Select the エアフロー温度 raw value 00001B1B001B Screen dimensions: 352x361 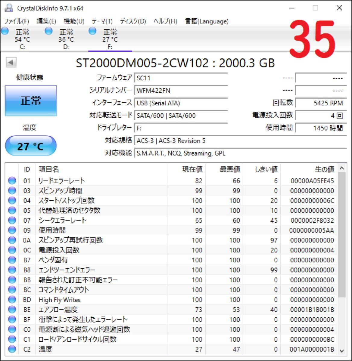pos(312,310)
